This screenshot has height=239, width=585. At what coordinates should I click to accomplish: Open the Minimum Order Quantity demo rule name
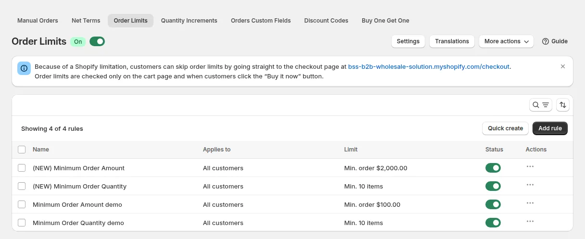[x=78, y=223]
